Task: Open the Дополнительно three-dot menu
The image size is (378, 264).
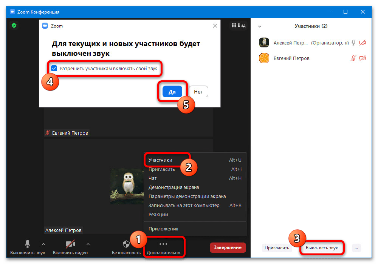Action: click(x=163, y=248)
